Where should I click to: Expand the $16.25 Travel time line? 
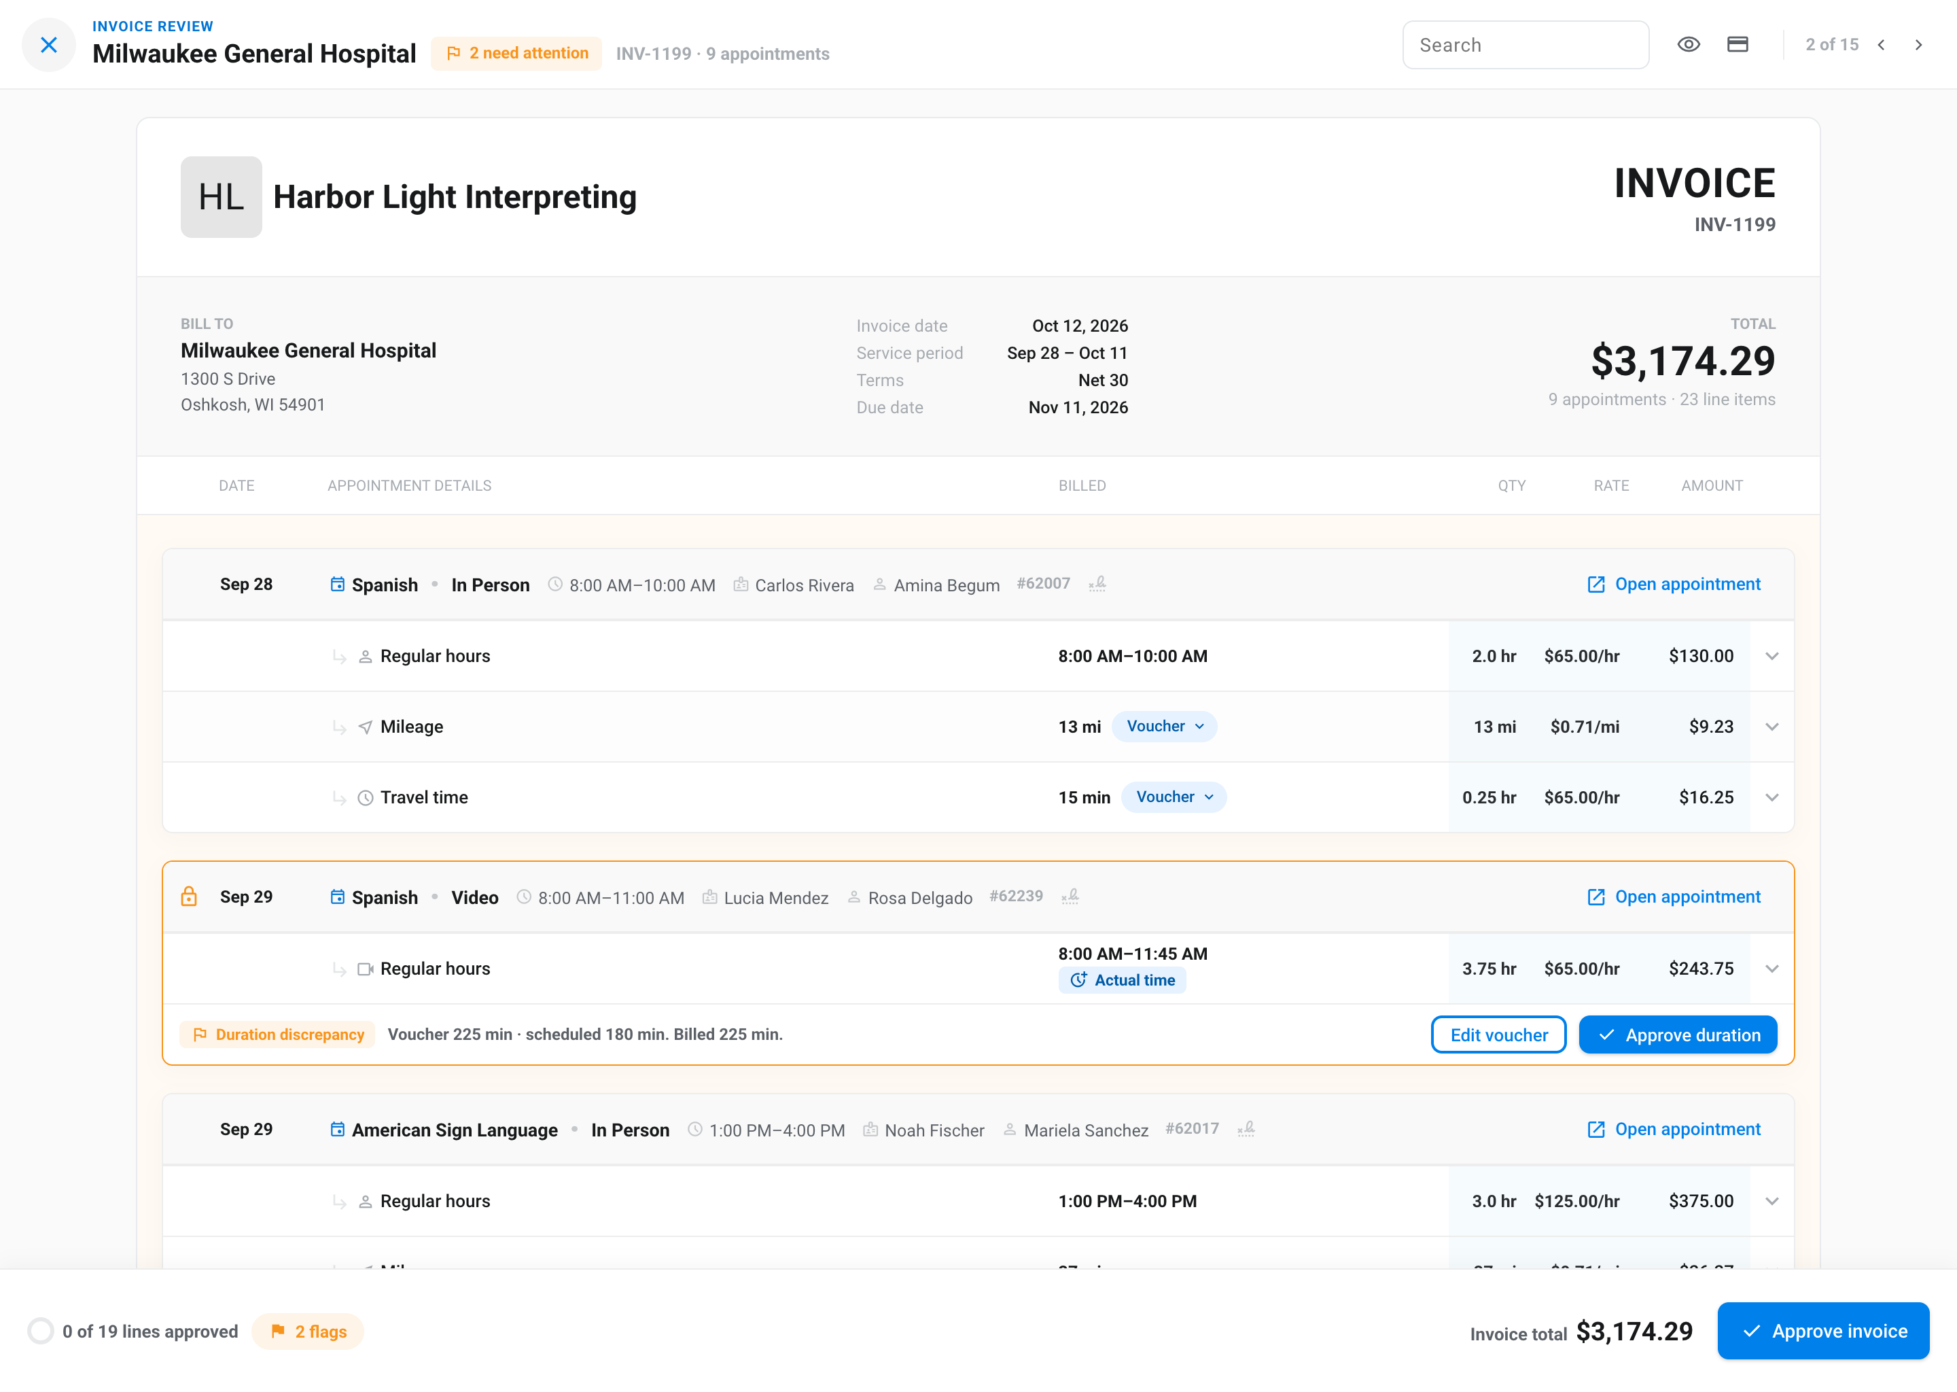[1772, 797]
